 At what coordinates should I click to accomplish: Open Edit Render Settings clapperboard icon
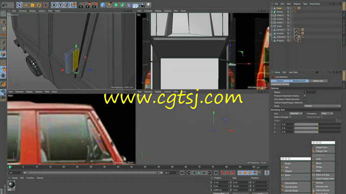click(x=94, y=5)
